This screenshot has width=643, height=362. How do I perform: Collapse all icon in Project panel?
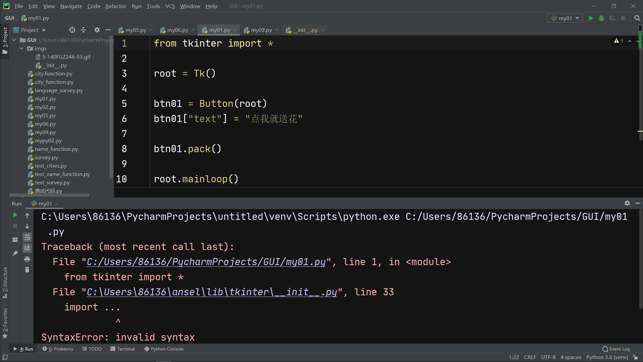pos(83,30)
